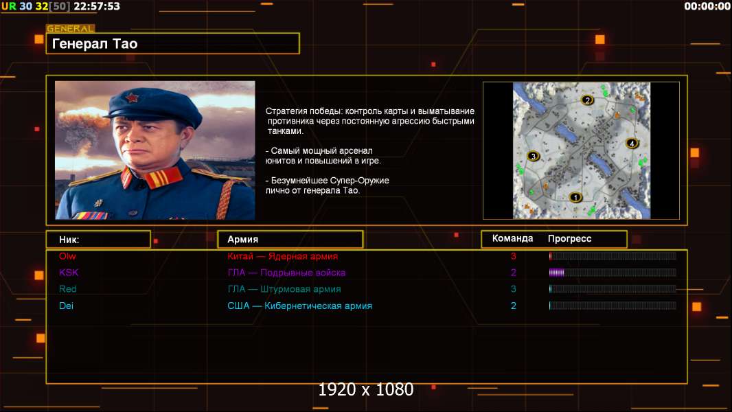The image size is (732, 412).
Task: Click the 'Ник:' column header
Action: tap(98, 240)
